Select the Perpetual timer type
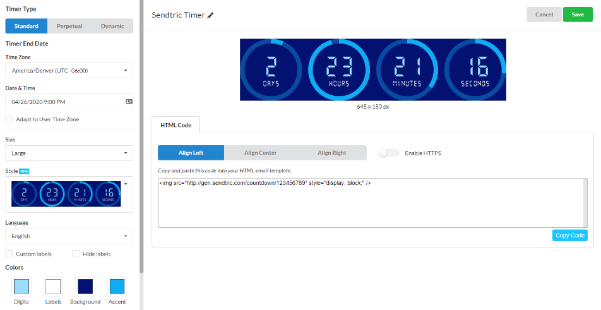The height and width of the screenshot is (310, 601). coord(69,26)
